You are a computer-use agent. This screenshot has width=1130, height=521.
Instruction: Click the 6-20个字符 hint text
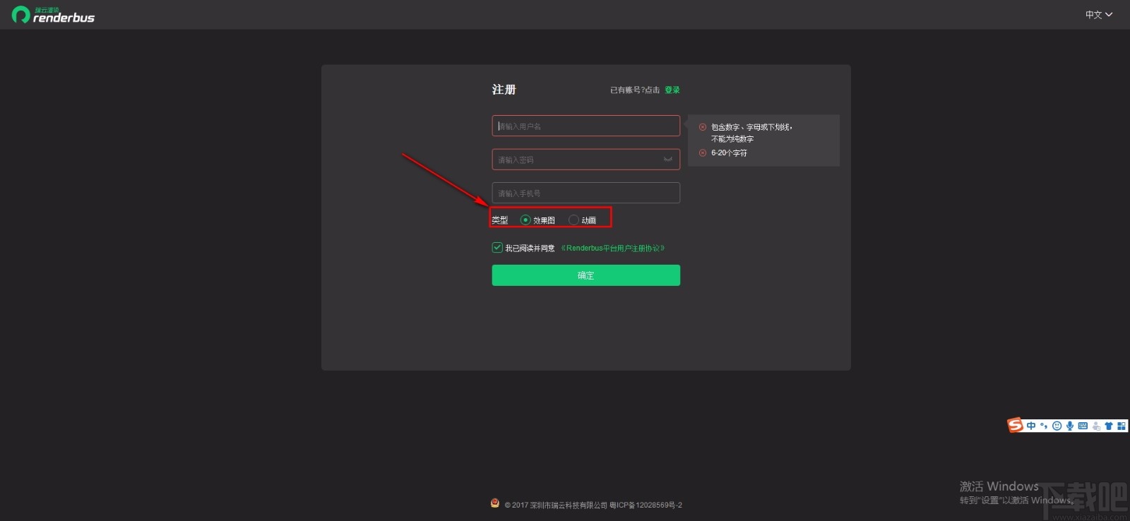pos(729,152)
